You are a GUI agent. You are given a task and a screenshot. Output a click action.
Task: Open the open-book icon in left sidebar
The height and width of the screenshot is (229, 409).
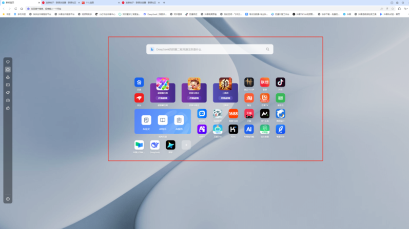tap(8, 85)
